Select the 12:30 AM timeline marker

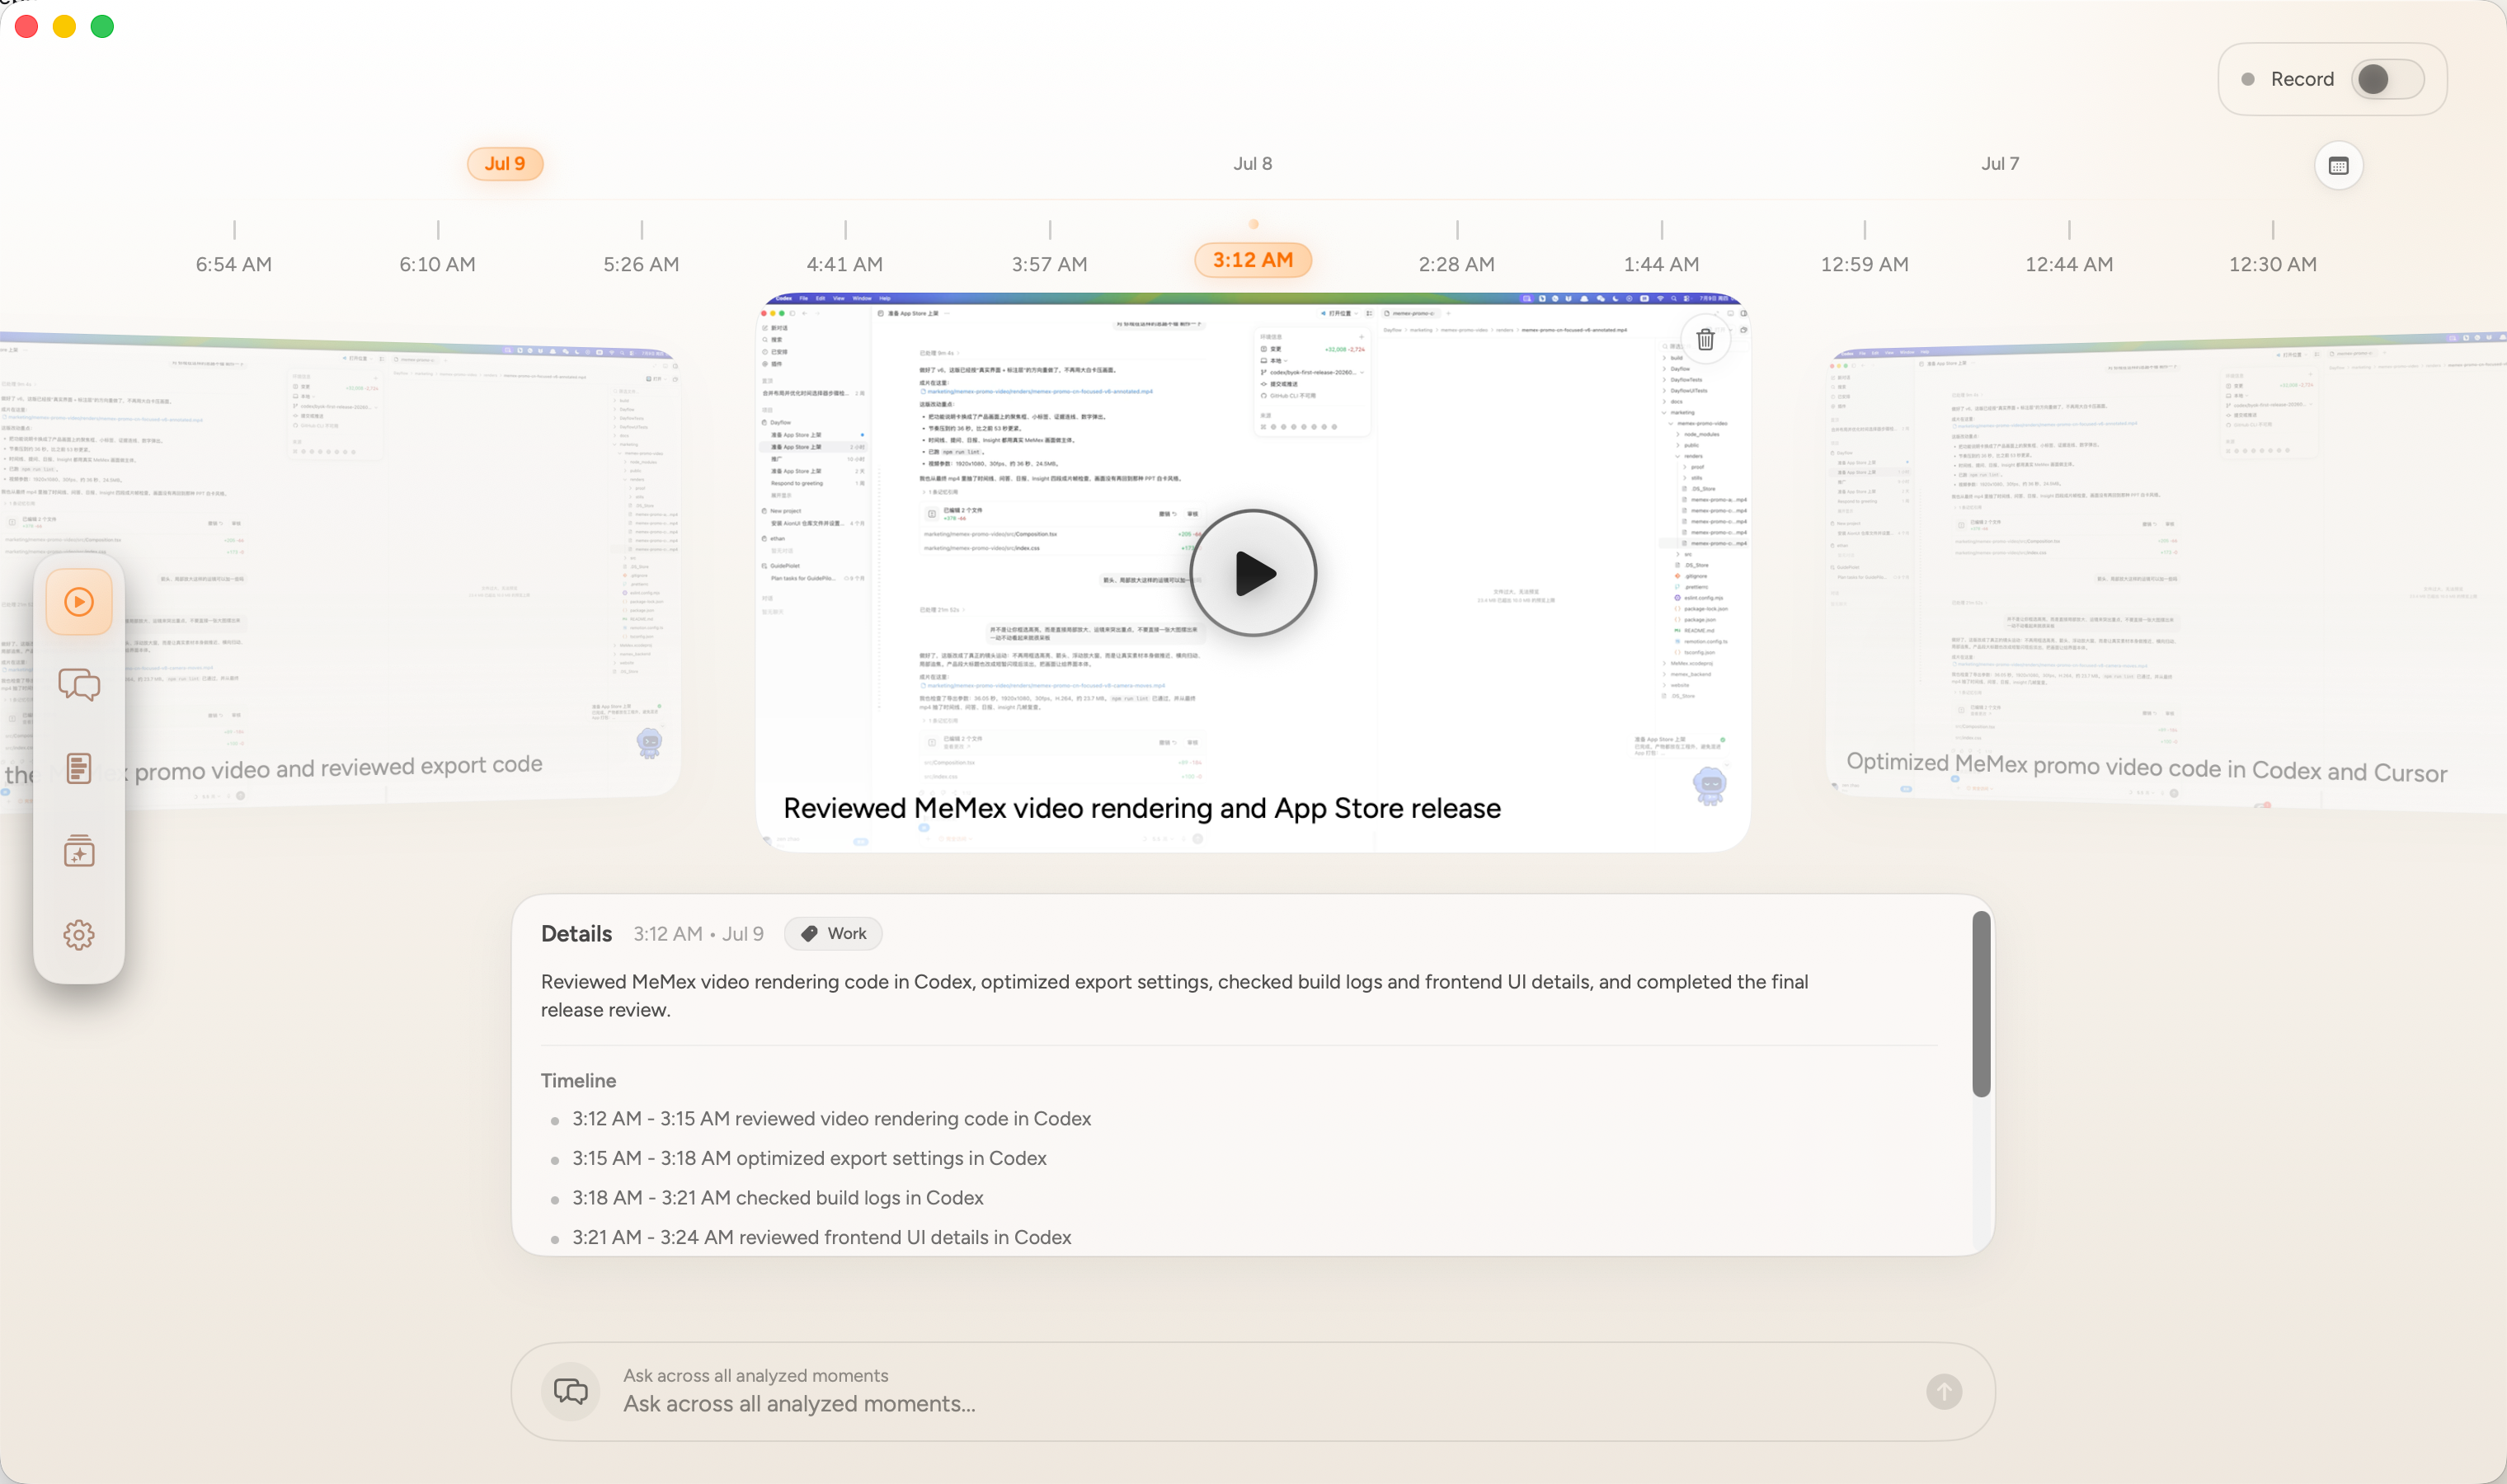(x=2273, y=264)
